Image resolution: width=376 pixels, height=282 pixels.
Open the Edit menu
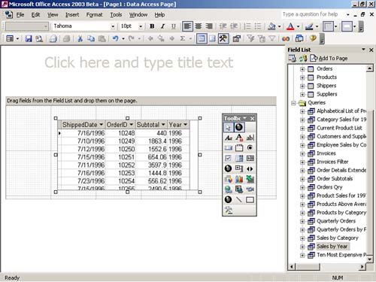point(35,15)
